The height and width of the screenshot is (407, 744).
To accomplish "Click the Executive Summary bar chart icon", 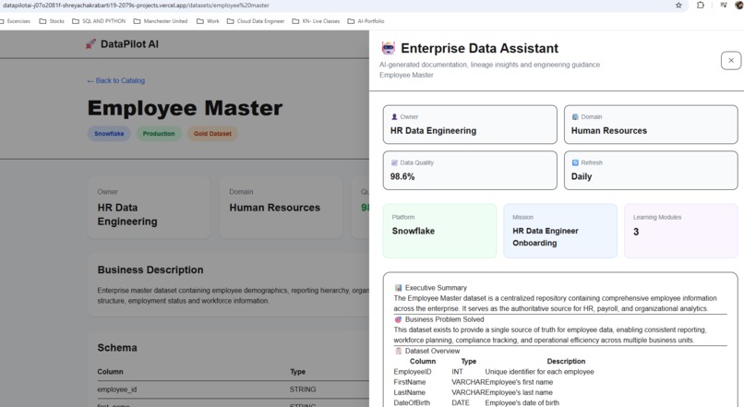I will pyautogui.click(x=398, y=288).
